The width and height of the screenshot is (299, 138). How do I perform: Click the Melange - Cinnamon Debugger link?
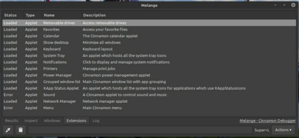click(267, 121)
